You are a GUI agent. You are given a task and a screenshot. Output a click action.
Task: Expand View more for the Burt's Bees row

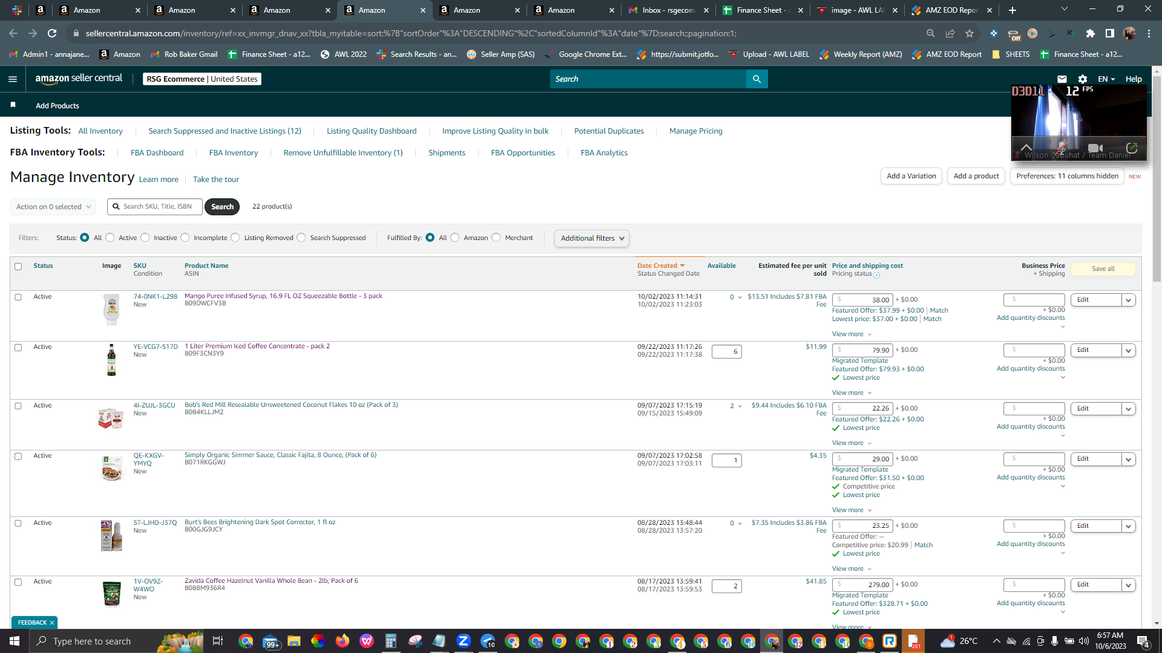pyautogui.click(x=852, y=569)
